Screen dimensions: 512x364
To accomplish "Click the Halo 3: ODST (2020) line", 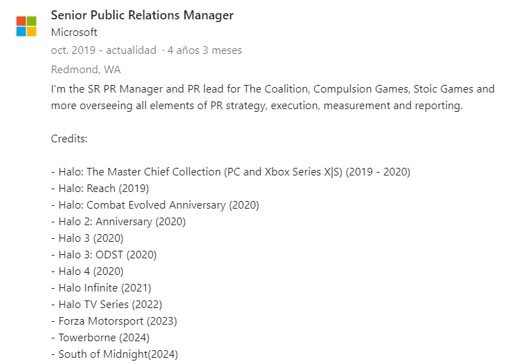I will (x=104, y=255).
